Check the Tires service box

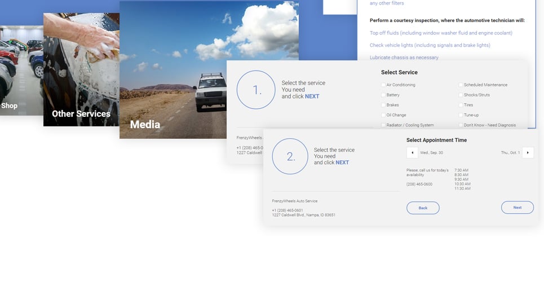point(461,105)
